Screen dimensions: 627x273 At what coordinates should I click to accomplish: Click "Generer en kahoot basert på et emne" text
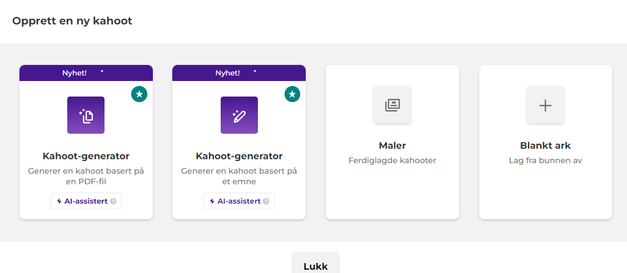239,176
